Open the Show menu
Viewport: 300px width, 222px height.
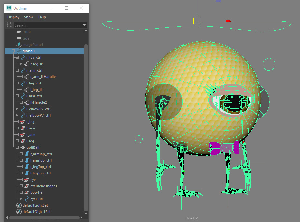pos(29,17)
